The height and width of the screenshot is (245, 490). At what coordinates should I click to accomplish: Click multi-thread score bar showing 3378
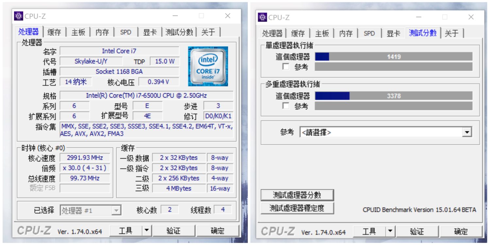[x=394, y=96]
